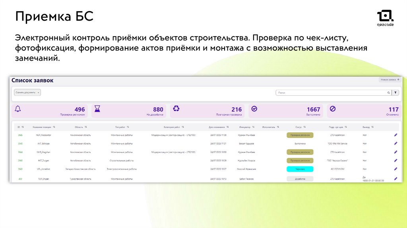Click the cyan Черновик status badge
Image resolution: width=407 pixels, height=228 pixels.
tap(300, 169)
